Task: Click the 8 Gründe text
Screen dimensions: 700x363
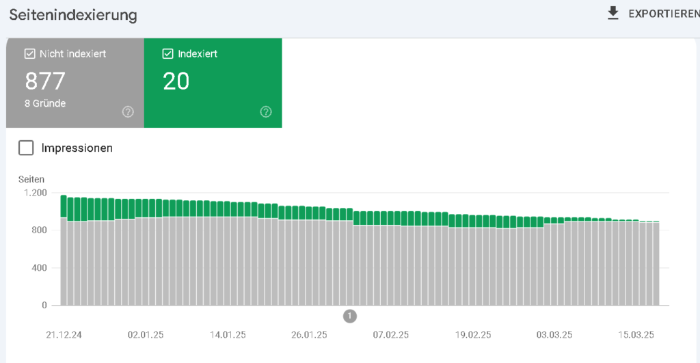Action: pyautogui.click(x=45, y=103)
